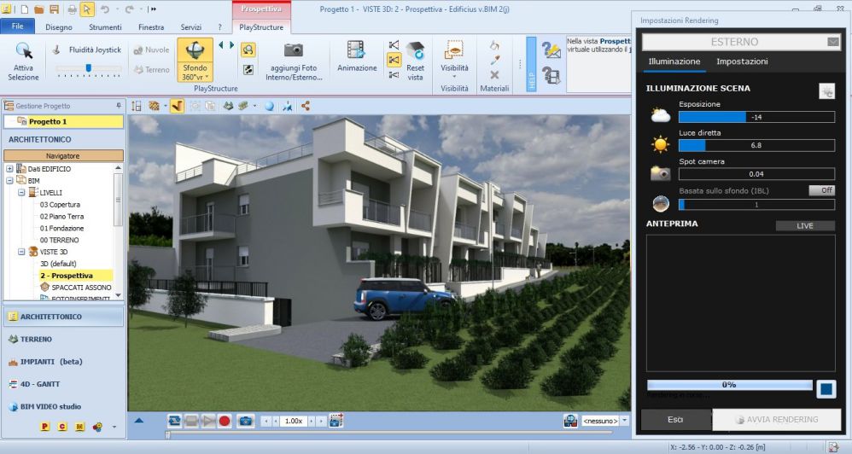Screen dimensions: 852x454
Task: Open the Strumenti ribbon tab
Action: pos(105,27)
